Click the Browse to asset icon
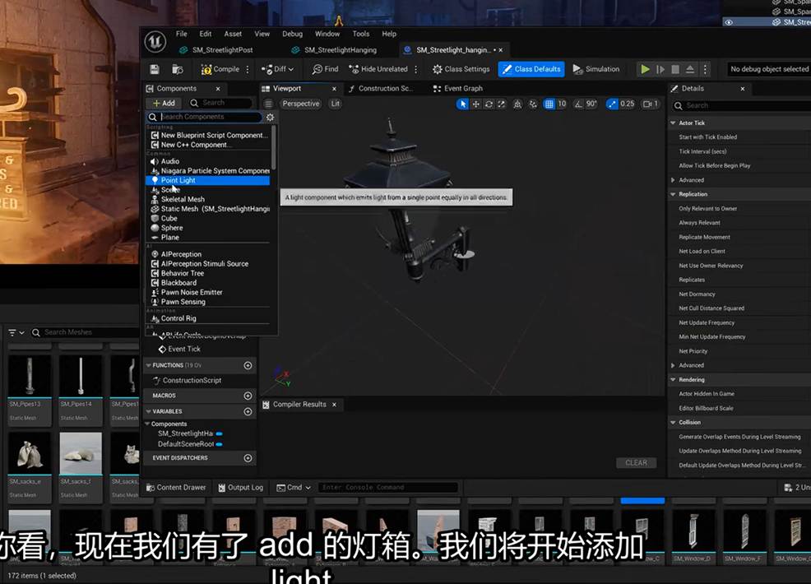 click(x=177, y=69)
